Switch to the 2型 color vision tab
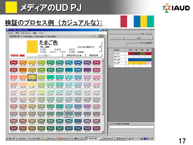 click(38, 37)
